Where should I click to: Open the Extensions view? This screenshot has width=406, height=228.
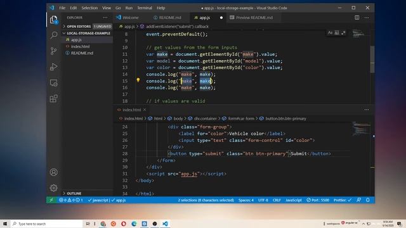point(53,99)
